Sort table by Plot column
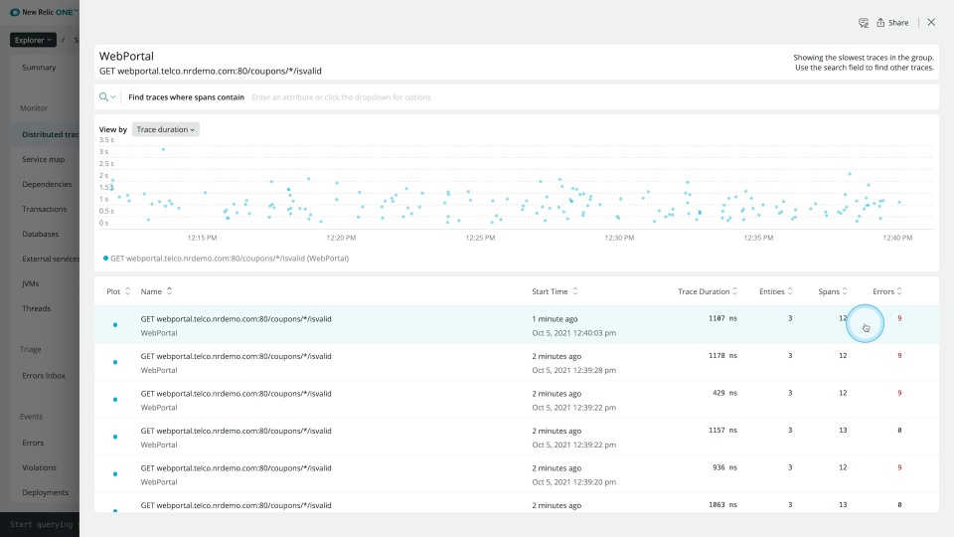The image size is (954, 537). [118, 291]
